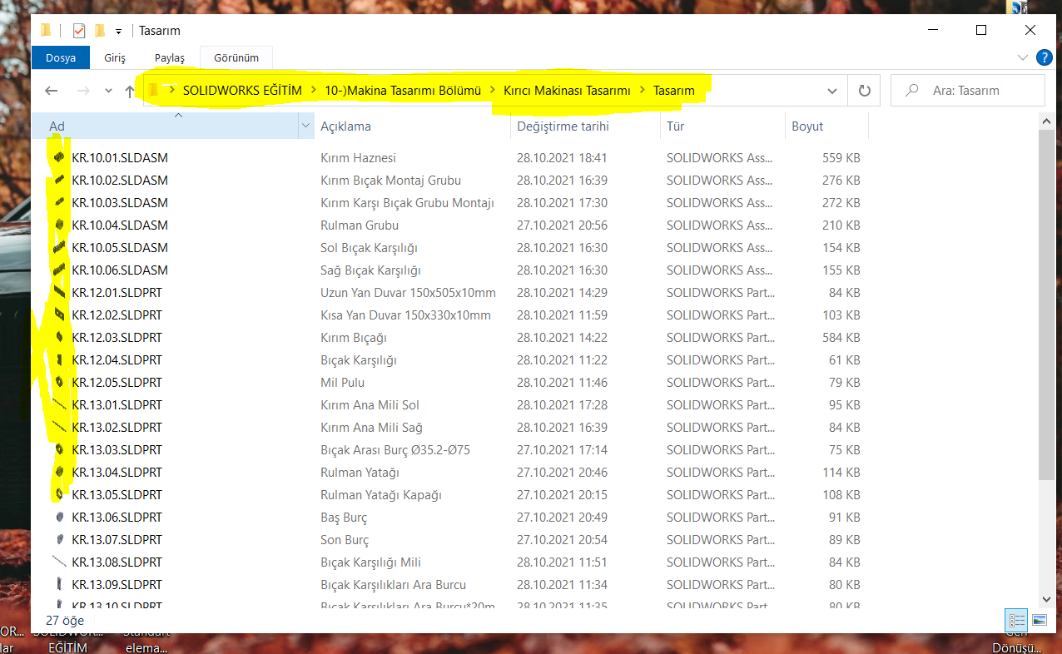Screen dimensions: 1062x654
Task: Open Explorer help question mark icon
Action: (1044, 58)
